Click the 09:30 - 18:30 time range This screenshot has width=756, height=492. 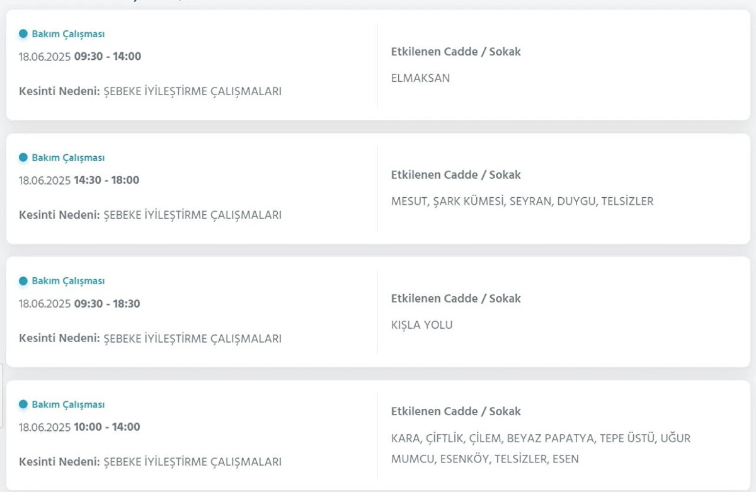(x=107, y=304)
